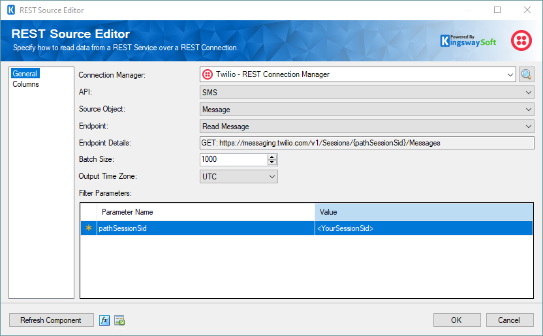The height and width of the screenshot is (336, 543).
Task: Click the Parameter Name column header
Action: (x=206, y=212)
